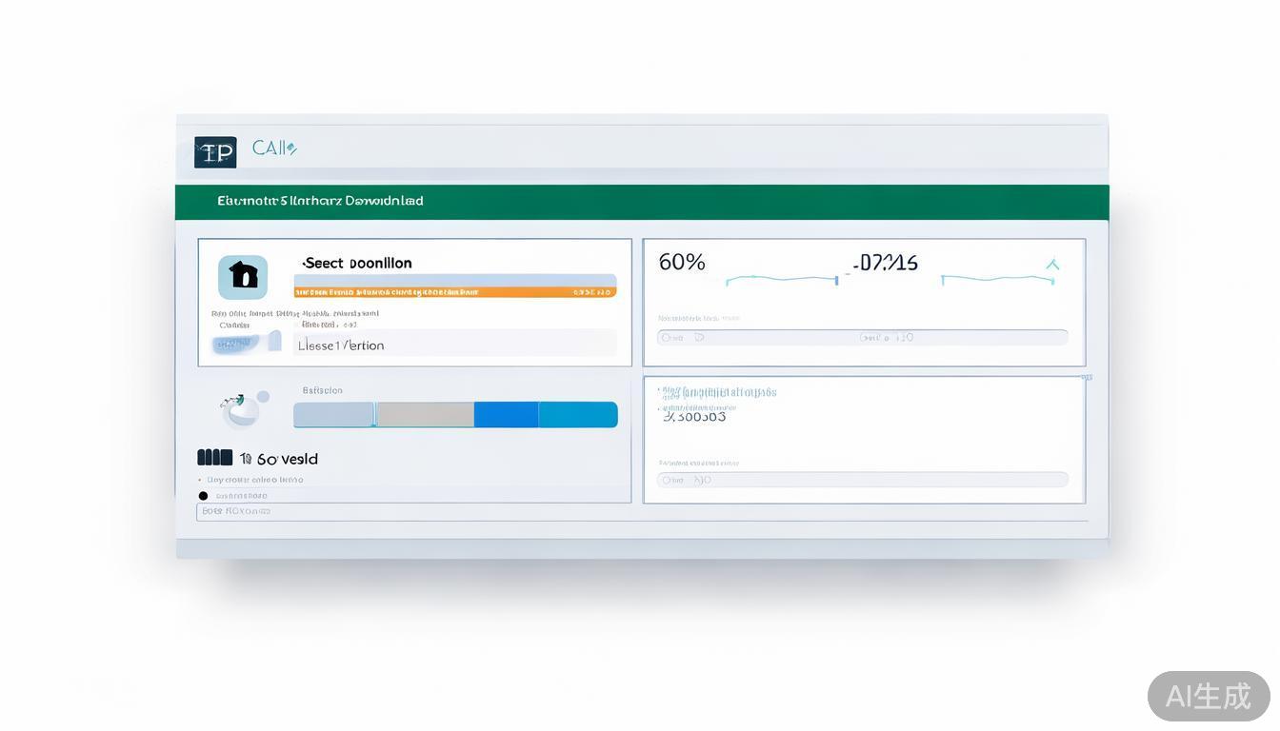Click the "Seect Doonillon" heading
The image size is (1280, 731).
click(357, 263)
